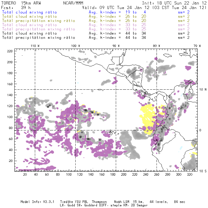
Task: Click the '0' equator latitude label
Action: pyautogui.click(x=200, y=130)
